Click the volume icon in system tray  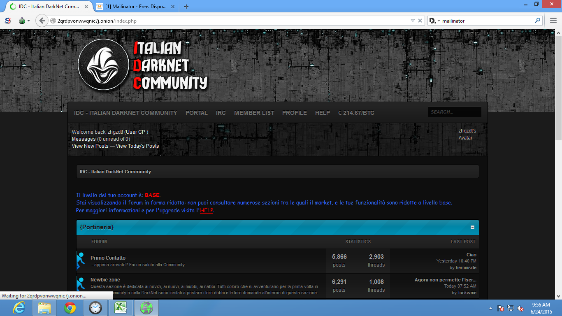click(520, 308)
